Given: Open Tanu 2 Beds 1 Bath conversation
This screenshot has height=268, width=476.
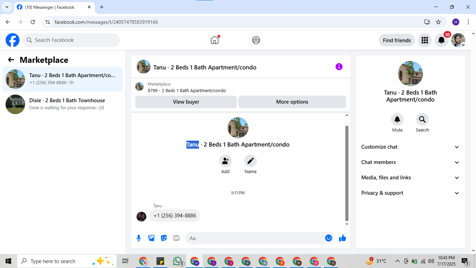Looking at the screenshot, I should tap(63, 79).
